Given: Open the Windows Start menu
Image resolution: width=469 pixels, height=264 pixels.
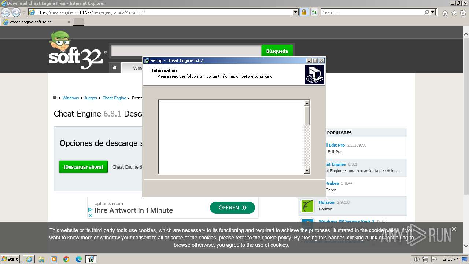Looking at the screenshot, I should (10, 259).
